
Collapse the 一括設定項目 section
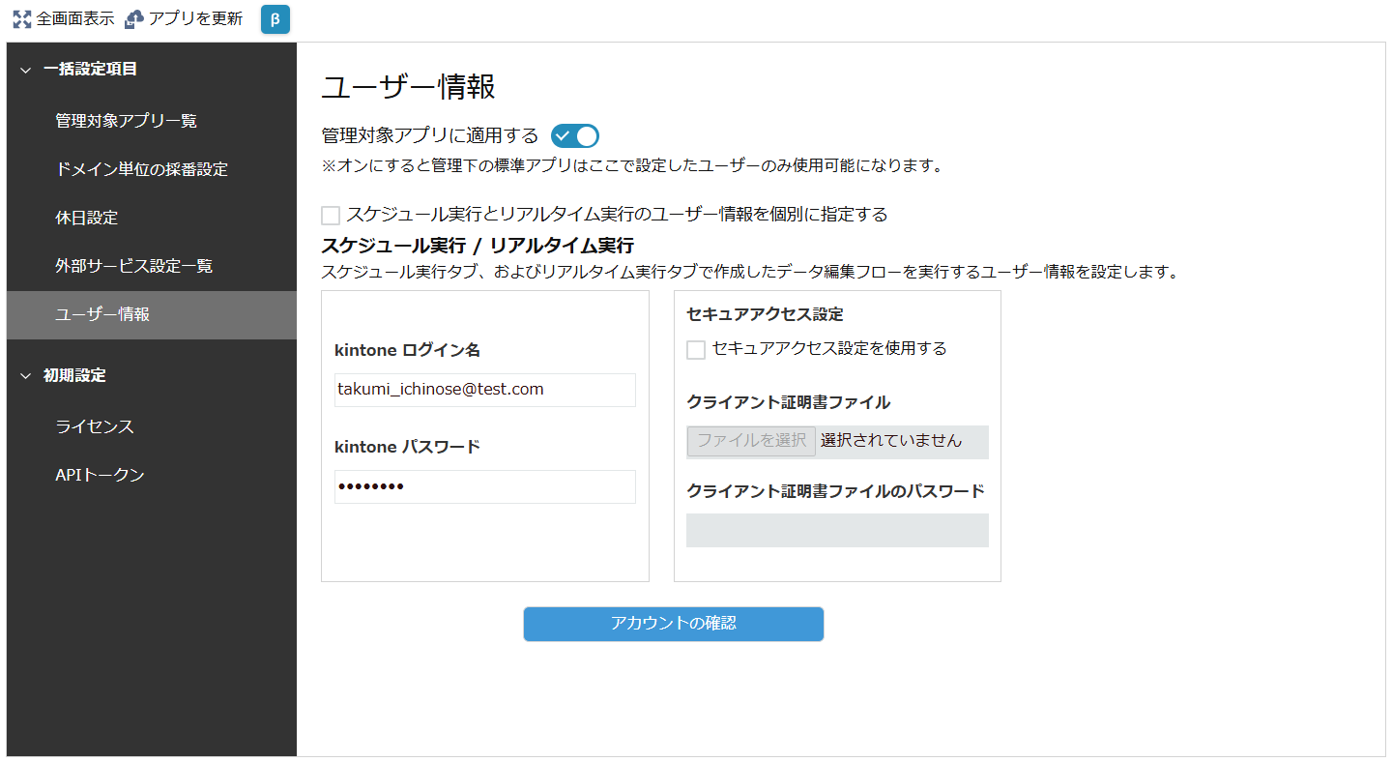tap(26, 70)
